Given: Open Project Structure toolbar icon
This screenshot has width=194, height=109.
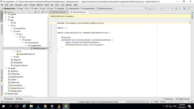Looking at the screenshot, I should [x=184, y=8].
